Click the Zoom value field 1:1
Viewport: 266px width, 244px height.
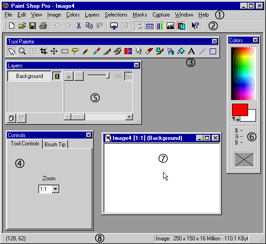(45, 189)
